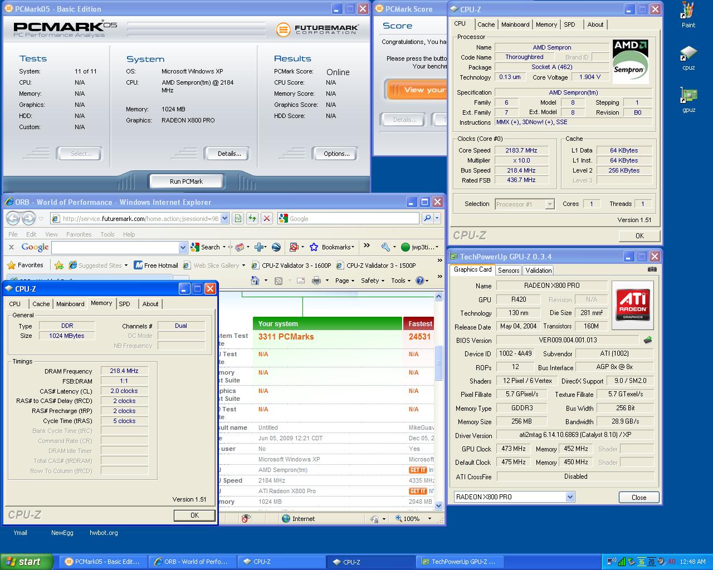Click Run PCMark button
This screenshot has width=713, height=570.
point(186,181)
